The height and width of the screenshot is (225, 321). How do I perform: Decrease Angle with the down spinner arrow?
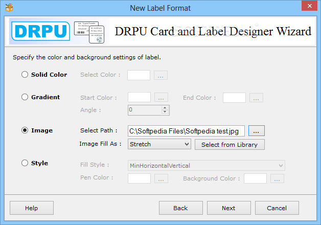click(x=165, y=112)
